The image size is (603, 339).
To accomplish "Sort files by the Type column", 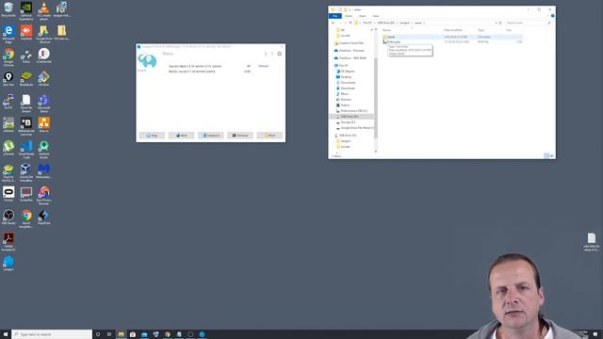I will 481,30.
